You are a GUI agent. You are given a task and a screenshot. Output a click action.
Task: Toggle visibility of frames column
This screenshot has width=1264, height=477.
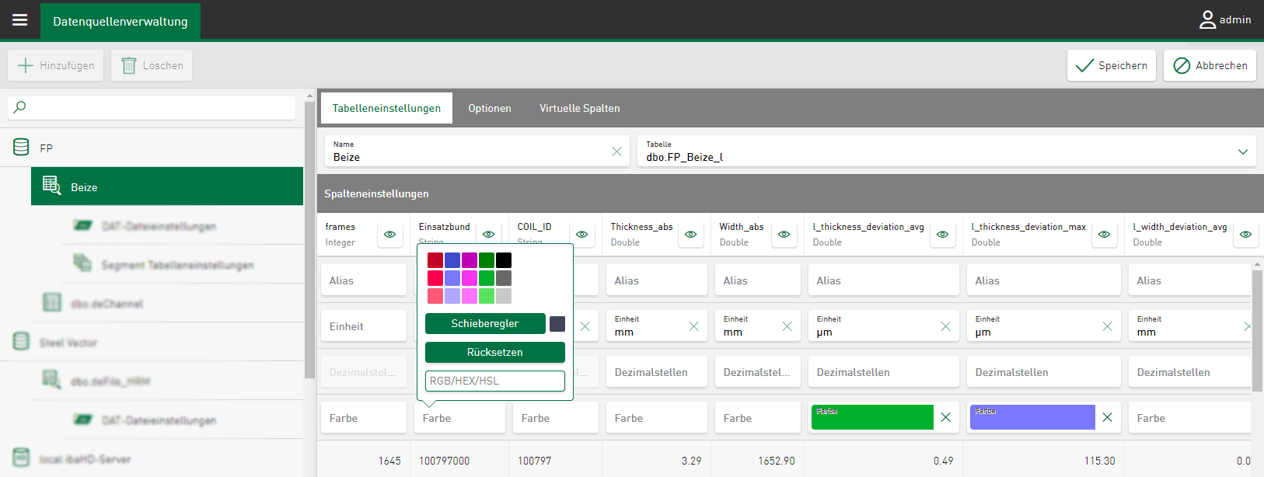(x=389, y=234)
